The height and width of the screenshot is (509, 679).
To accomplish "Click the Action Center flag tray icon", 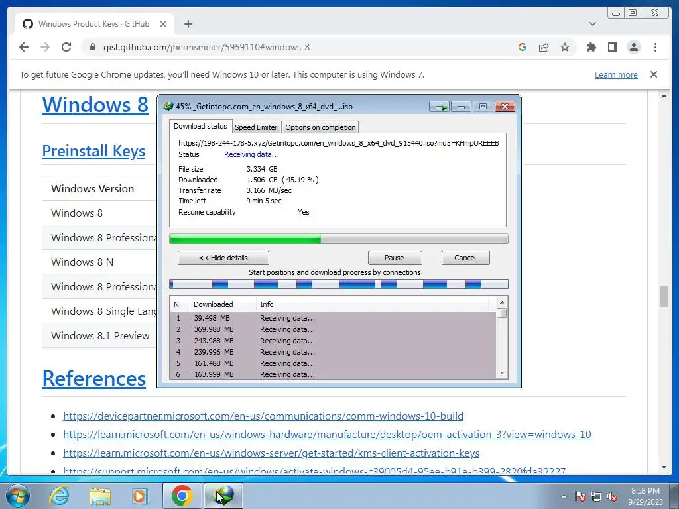I will point(580,497).
